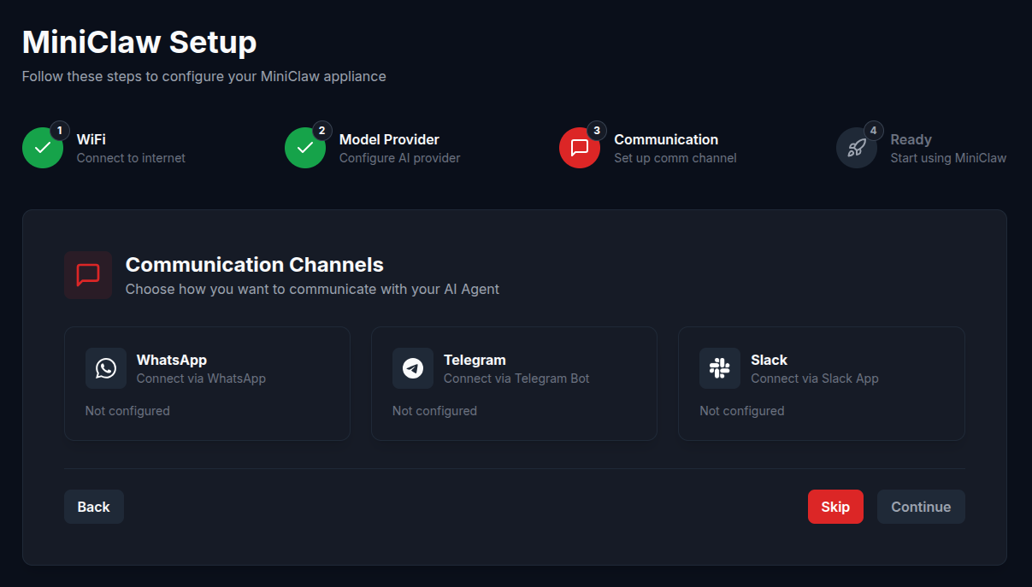Click the green WiFi step checkmark icon
The height and width of the screenshot is (587, 1032).
(x=43, y=148)
